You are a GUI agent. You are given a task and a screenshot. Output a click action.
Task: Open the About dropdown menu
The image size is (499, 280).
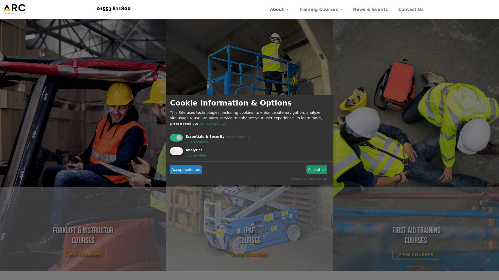click(279, 9)
